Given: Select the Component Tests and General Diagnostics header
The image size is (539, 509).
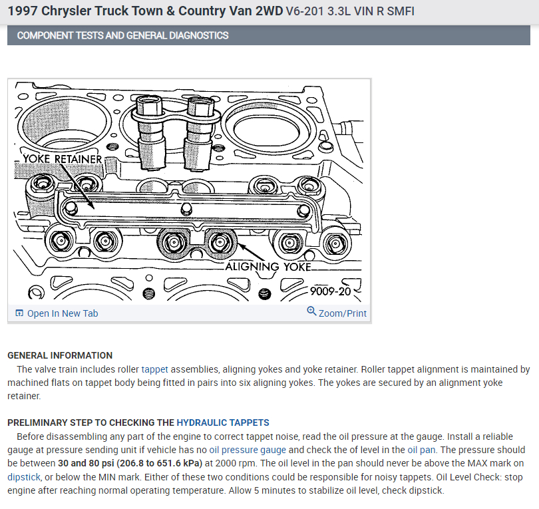Looking at the screenshot, I should (268, 35).
